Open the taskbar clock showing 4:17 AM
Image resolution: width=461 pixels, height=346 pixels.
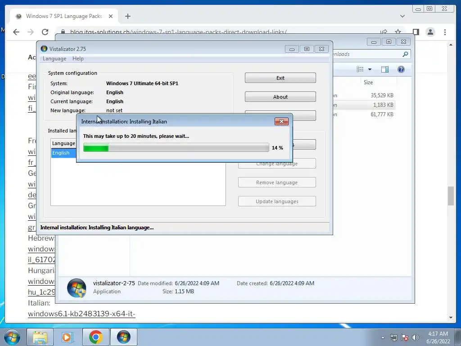click(438, 337)
